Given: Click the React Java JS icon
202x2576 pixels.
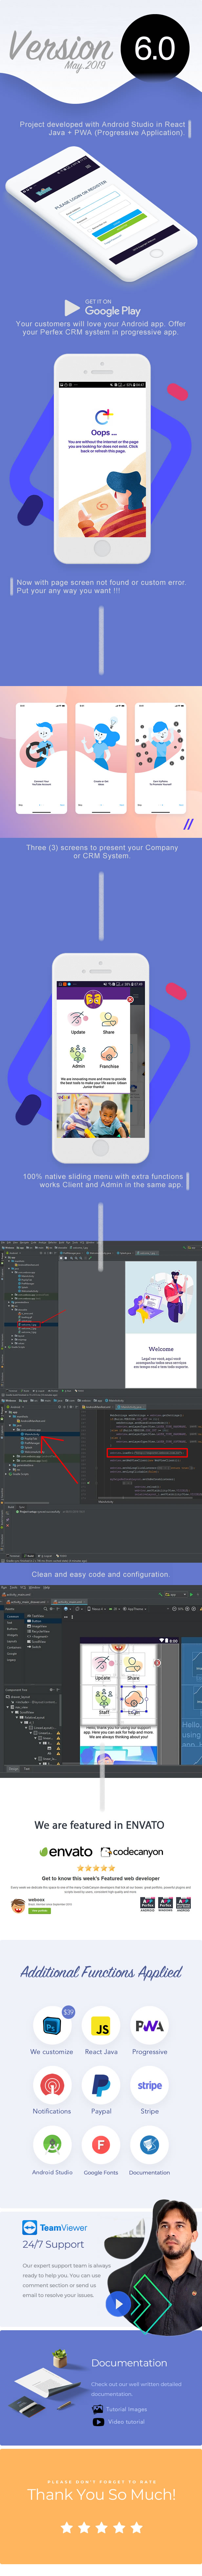Looking at the screenshot, I should coord(101,2027).
